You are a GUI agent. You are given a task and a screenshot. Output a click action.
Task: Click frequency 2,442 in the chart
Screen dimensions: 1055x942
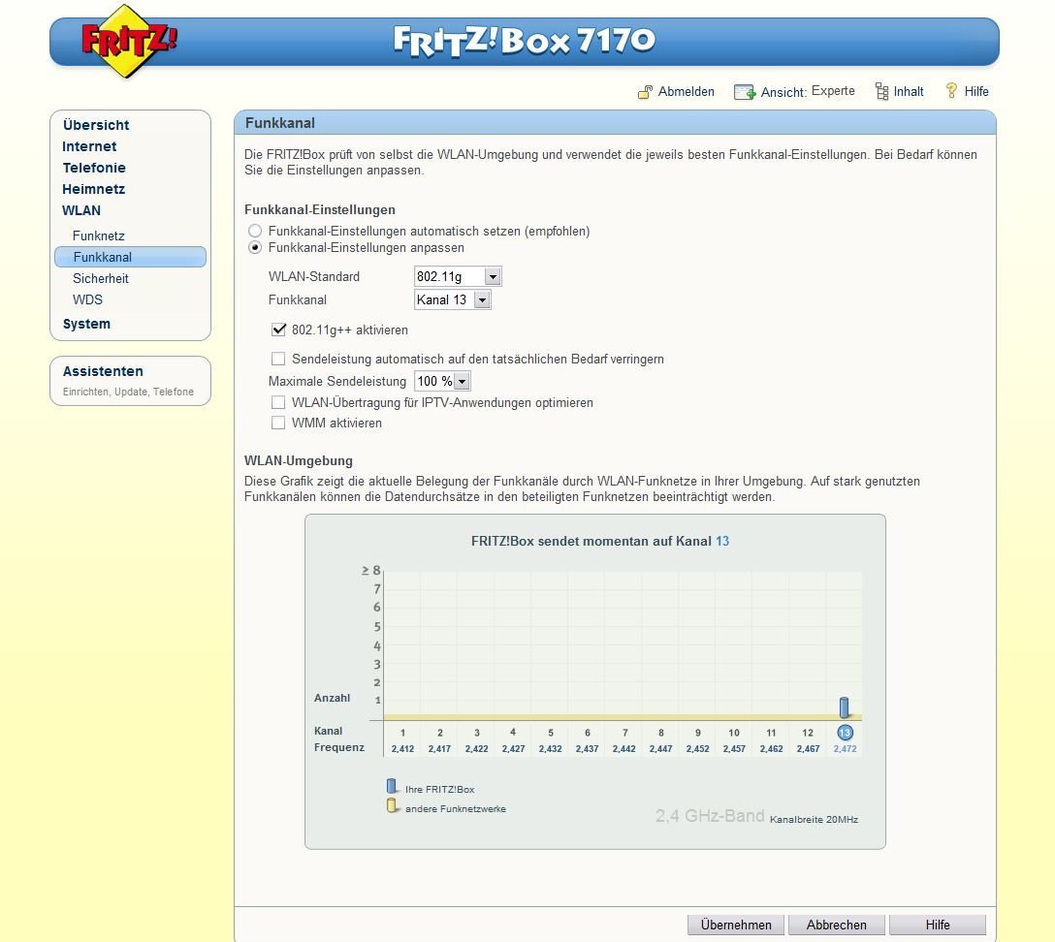coord(623,748)
